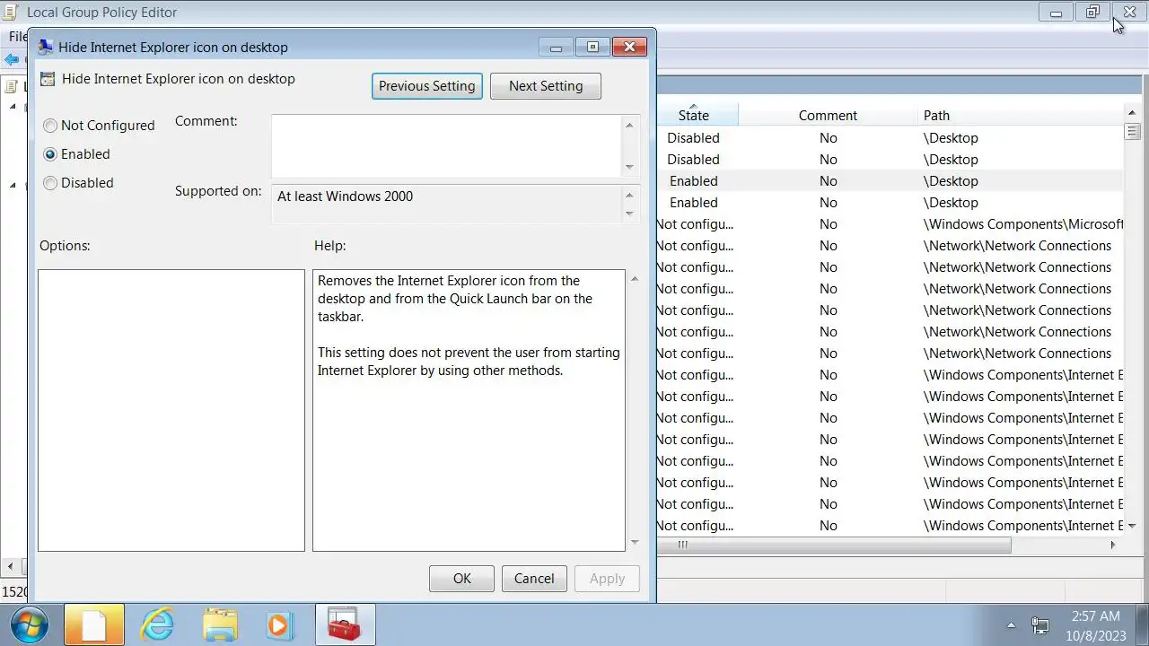Minimize the policy setting dialog
1149x646 pixels.
tap(556, 48)
